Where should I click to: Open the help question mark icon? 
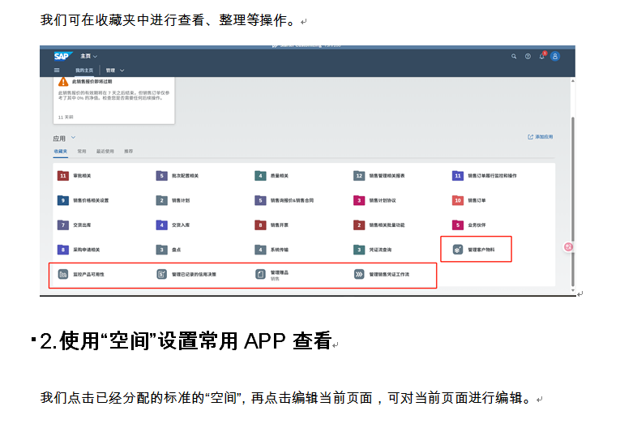pyautogui.click(x=528, y=57)
